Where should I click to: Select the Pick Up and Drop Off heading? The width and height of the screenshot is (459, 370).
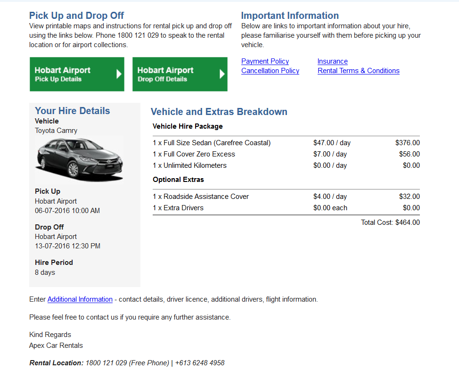click(x=76, y=16)
